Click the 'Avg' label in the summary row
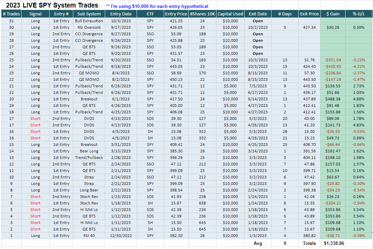The image size is (373, 249). pyautogui.click(x=258, y=243)
